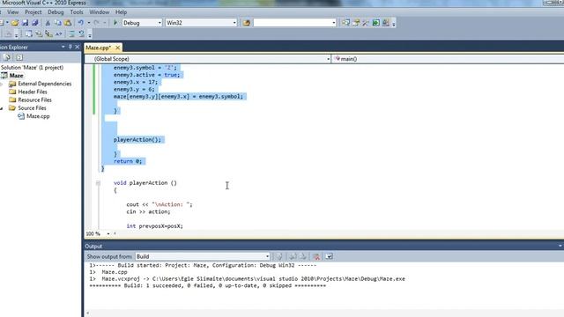Click the 'return 0;' line in the editor

coord(127,161)
